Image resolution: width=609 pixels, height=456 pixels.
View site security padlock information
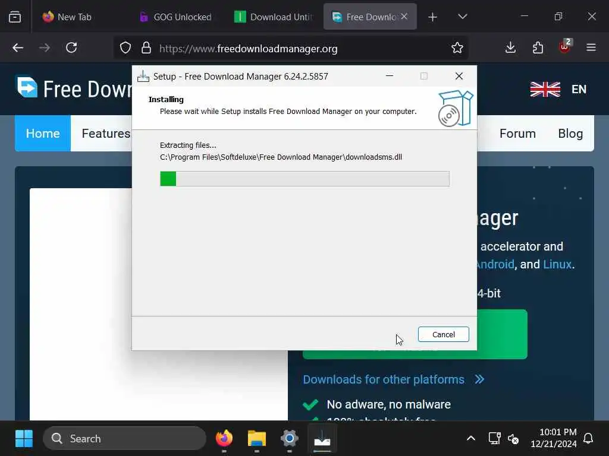pos(146,47)
